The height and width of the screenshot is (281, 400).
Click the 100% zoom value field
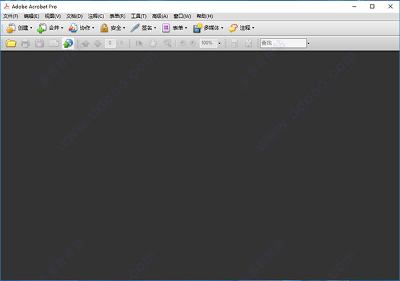208,43
